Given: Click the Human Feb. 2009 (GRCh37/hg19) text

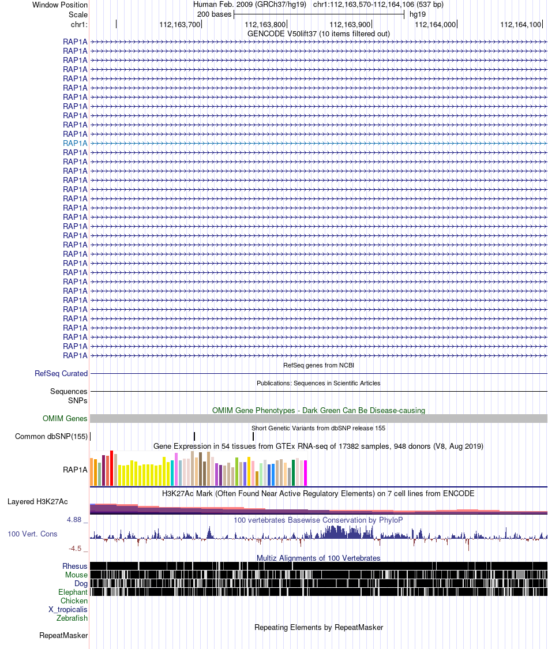Looking at the screenshot, I should (x=250, y=5).
